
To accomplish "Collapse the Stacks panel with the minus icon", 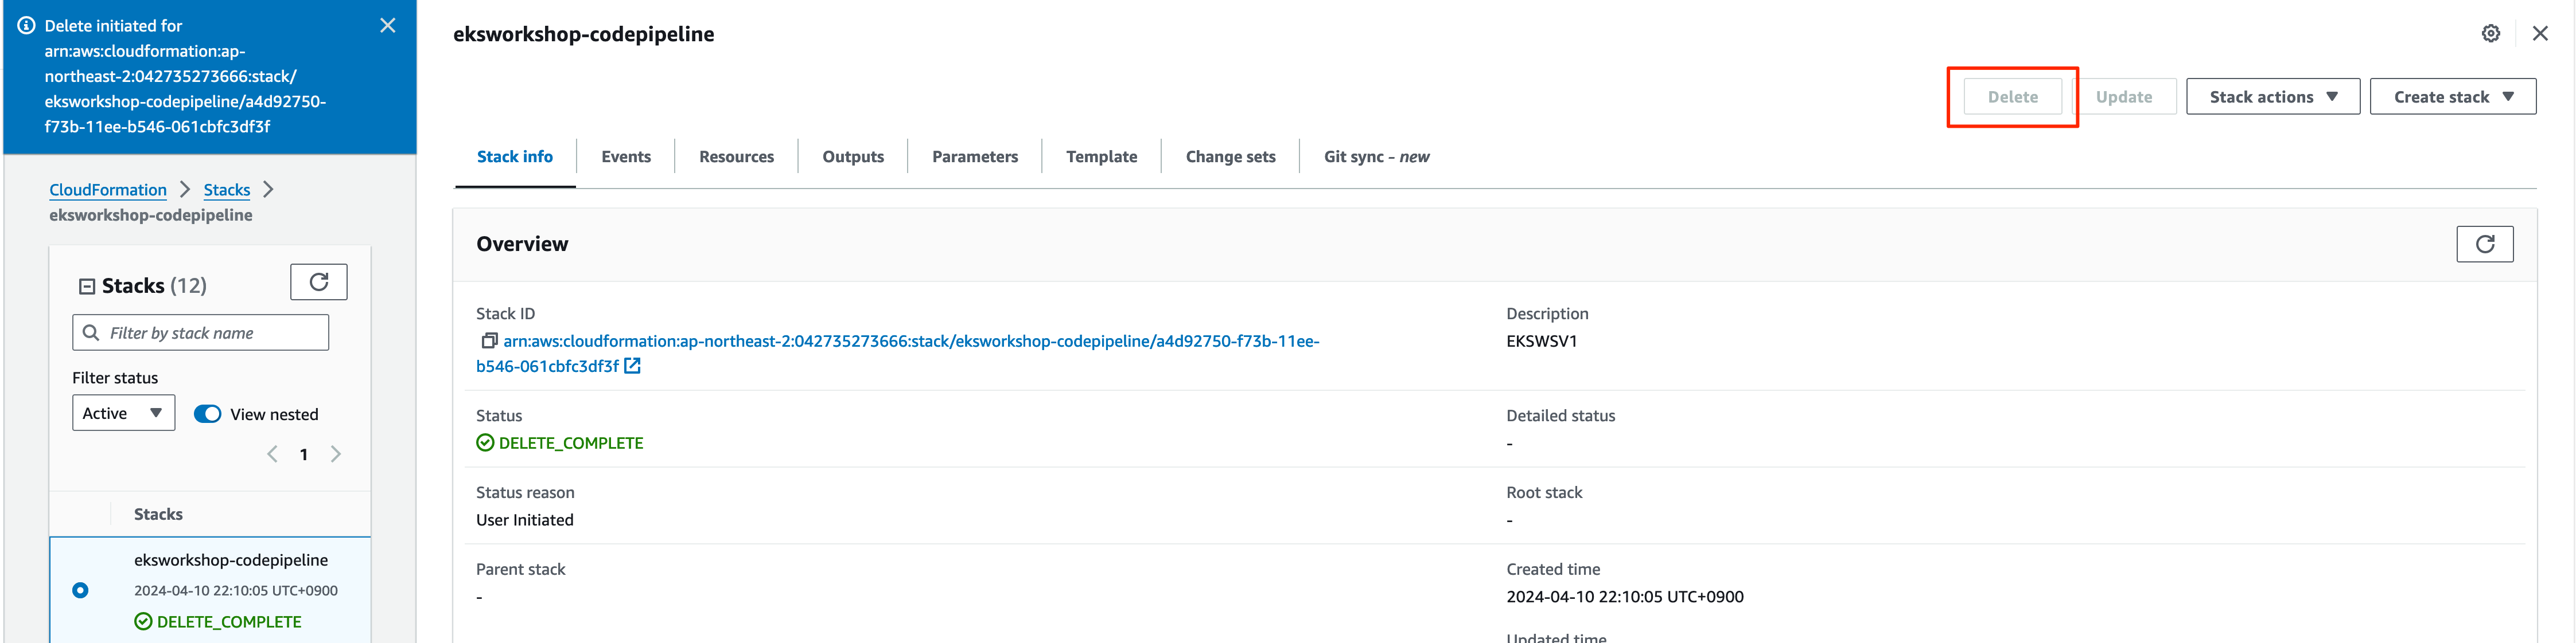I will tap(87, 287).
